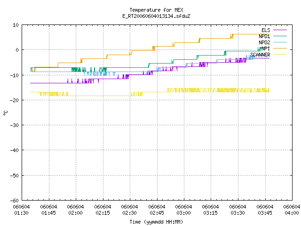Click the orange NPI legend line sample
Screen dimensions: 301x226
tap(280, 48)
